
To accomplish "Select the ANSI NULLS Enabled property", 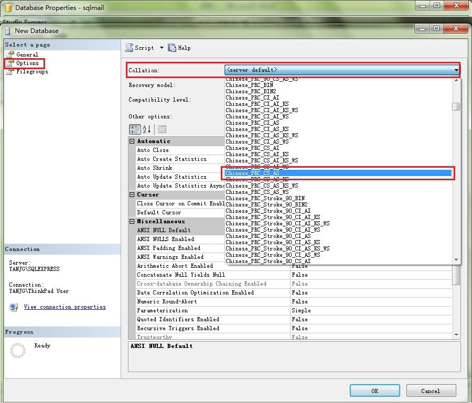I will tap(166, 239).
